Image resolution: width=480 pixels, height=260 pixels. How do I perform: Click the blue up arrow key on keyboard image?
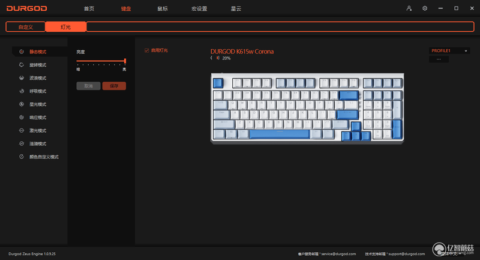[356, 126]
